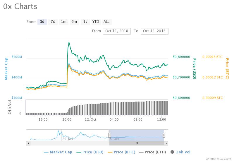Switch the zoom to 7d
The height and width of the screenshot is (161, 234).
(53, 22)
